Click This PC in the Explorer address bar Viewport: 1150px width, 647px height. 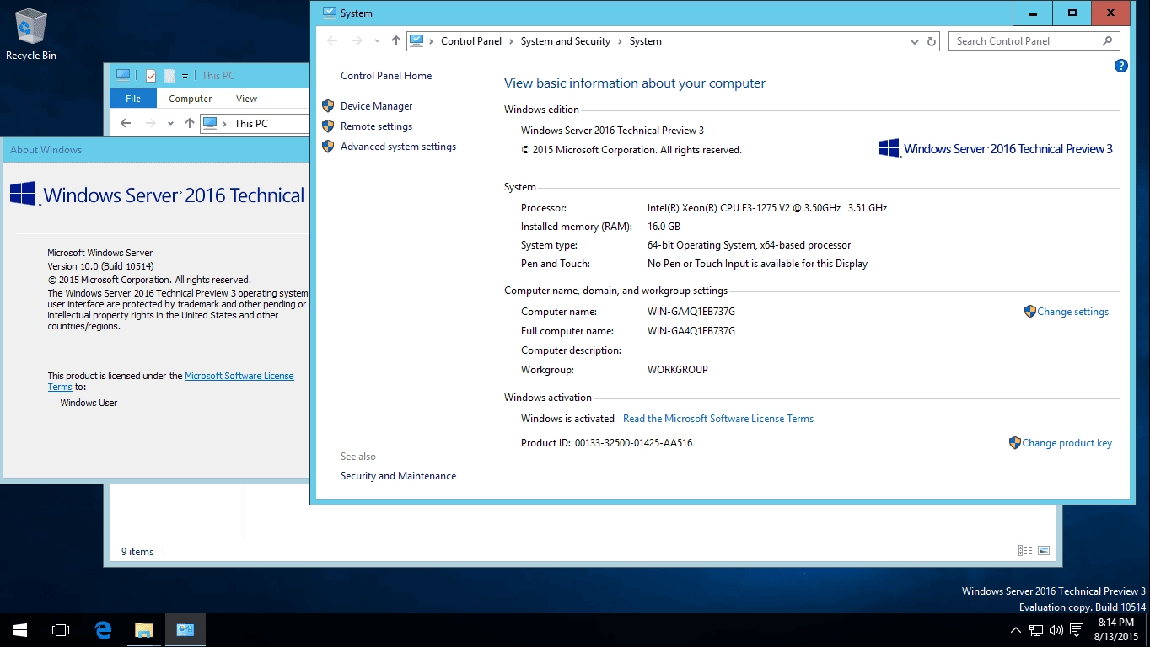tap(250, 123)
